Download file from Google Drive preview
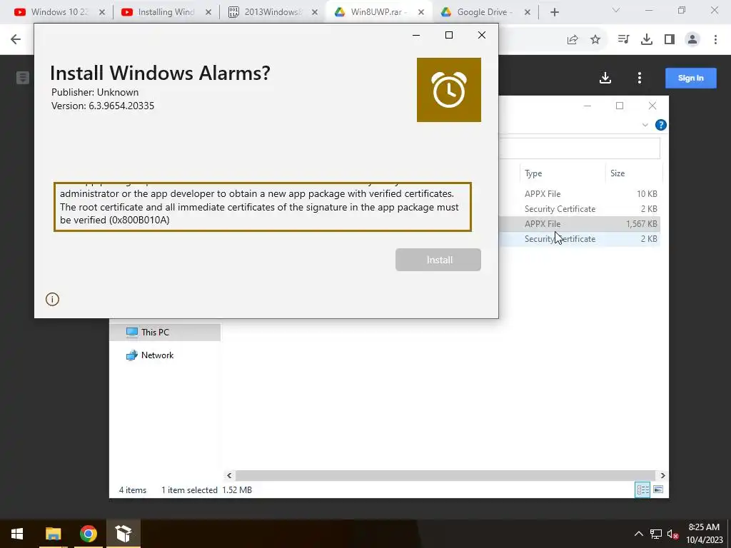Screen dimensions: 731x548 click(x=605, y=78)
